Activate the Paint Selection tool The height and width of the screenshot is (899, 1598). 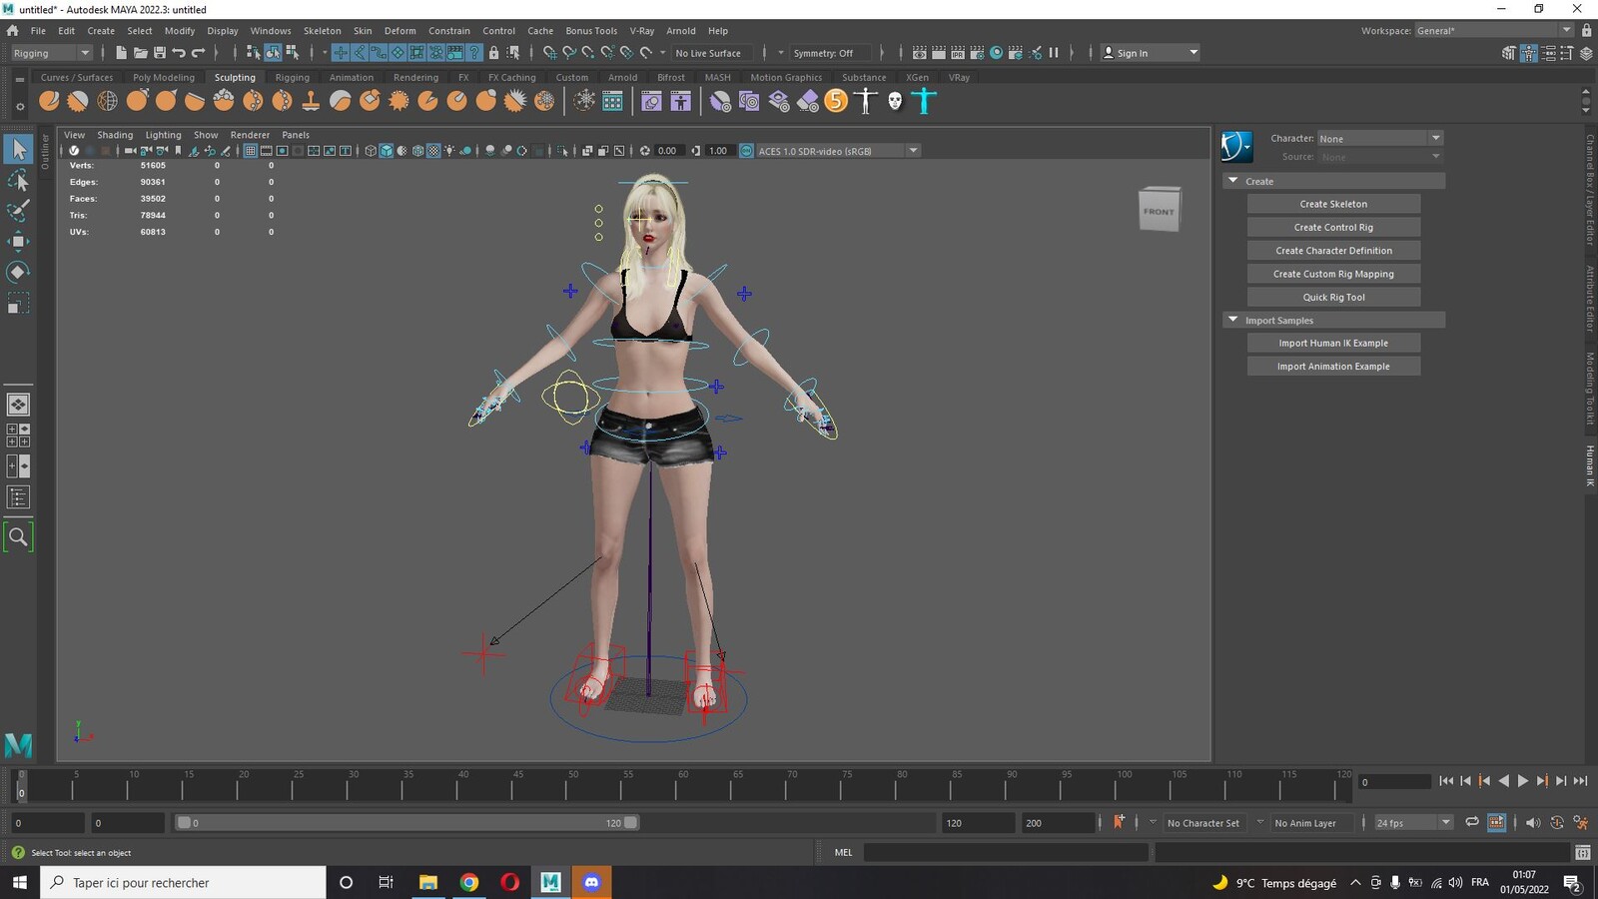[x=18, y=211]
